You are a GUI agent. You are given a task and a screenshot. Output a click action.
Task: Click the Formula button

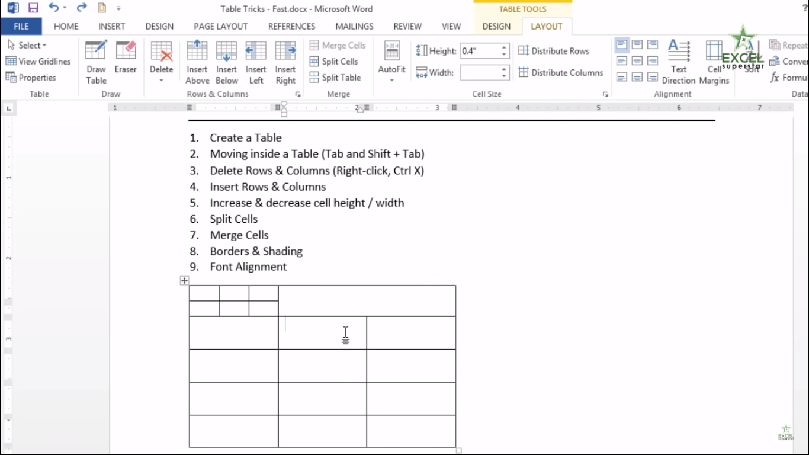pyautogui.click(x=788, y=78)
